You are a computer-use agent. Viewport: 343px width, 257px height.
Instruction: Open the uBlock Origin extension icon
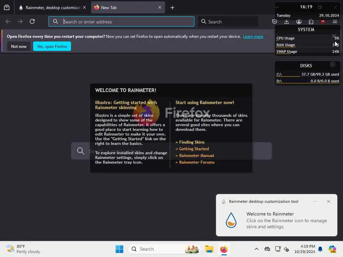click(323, 21)
